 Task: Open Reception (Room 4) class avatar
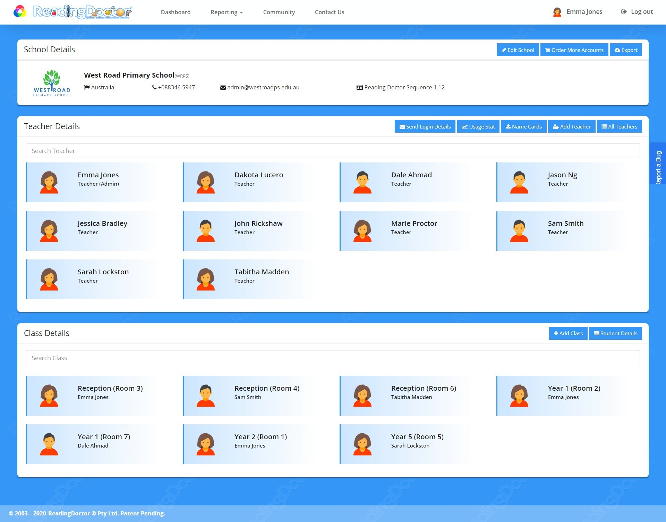[x=206, y=396]
